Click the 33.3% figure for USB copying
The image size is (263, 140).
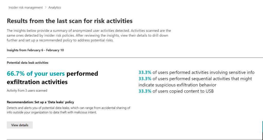(x=145, y=91)
